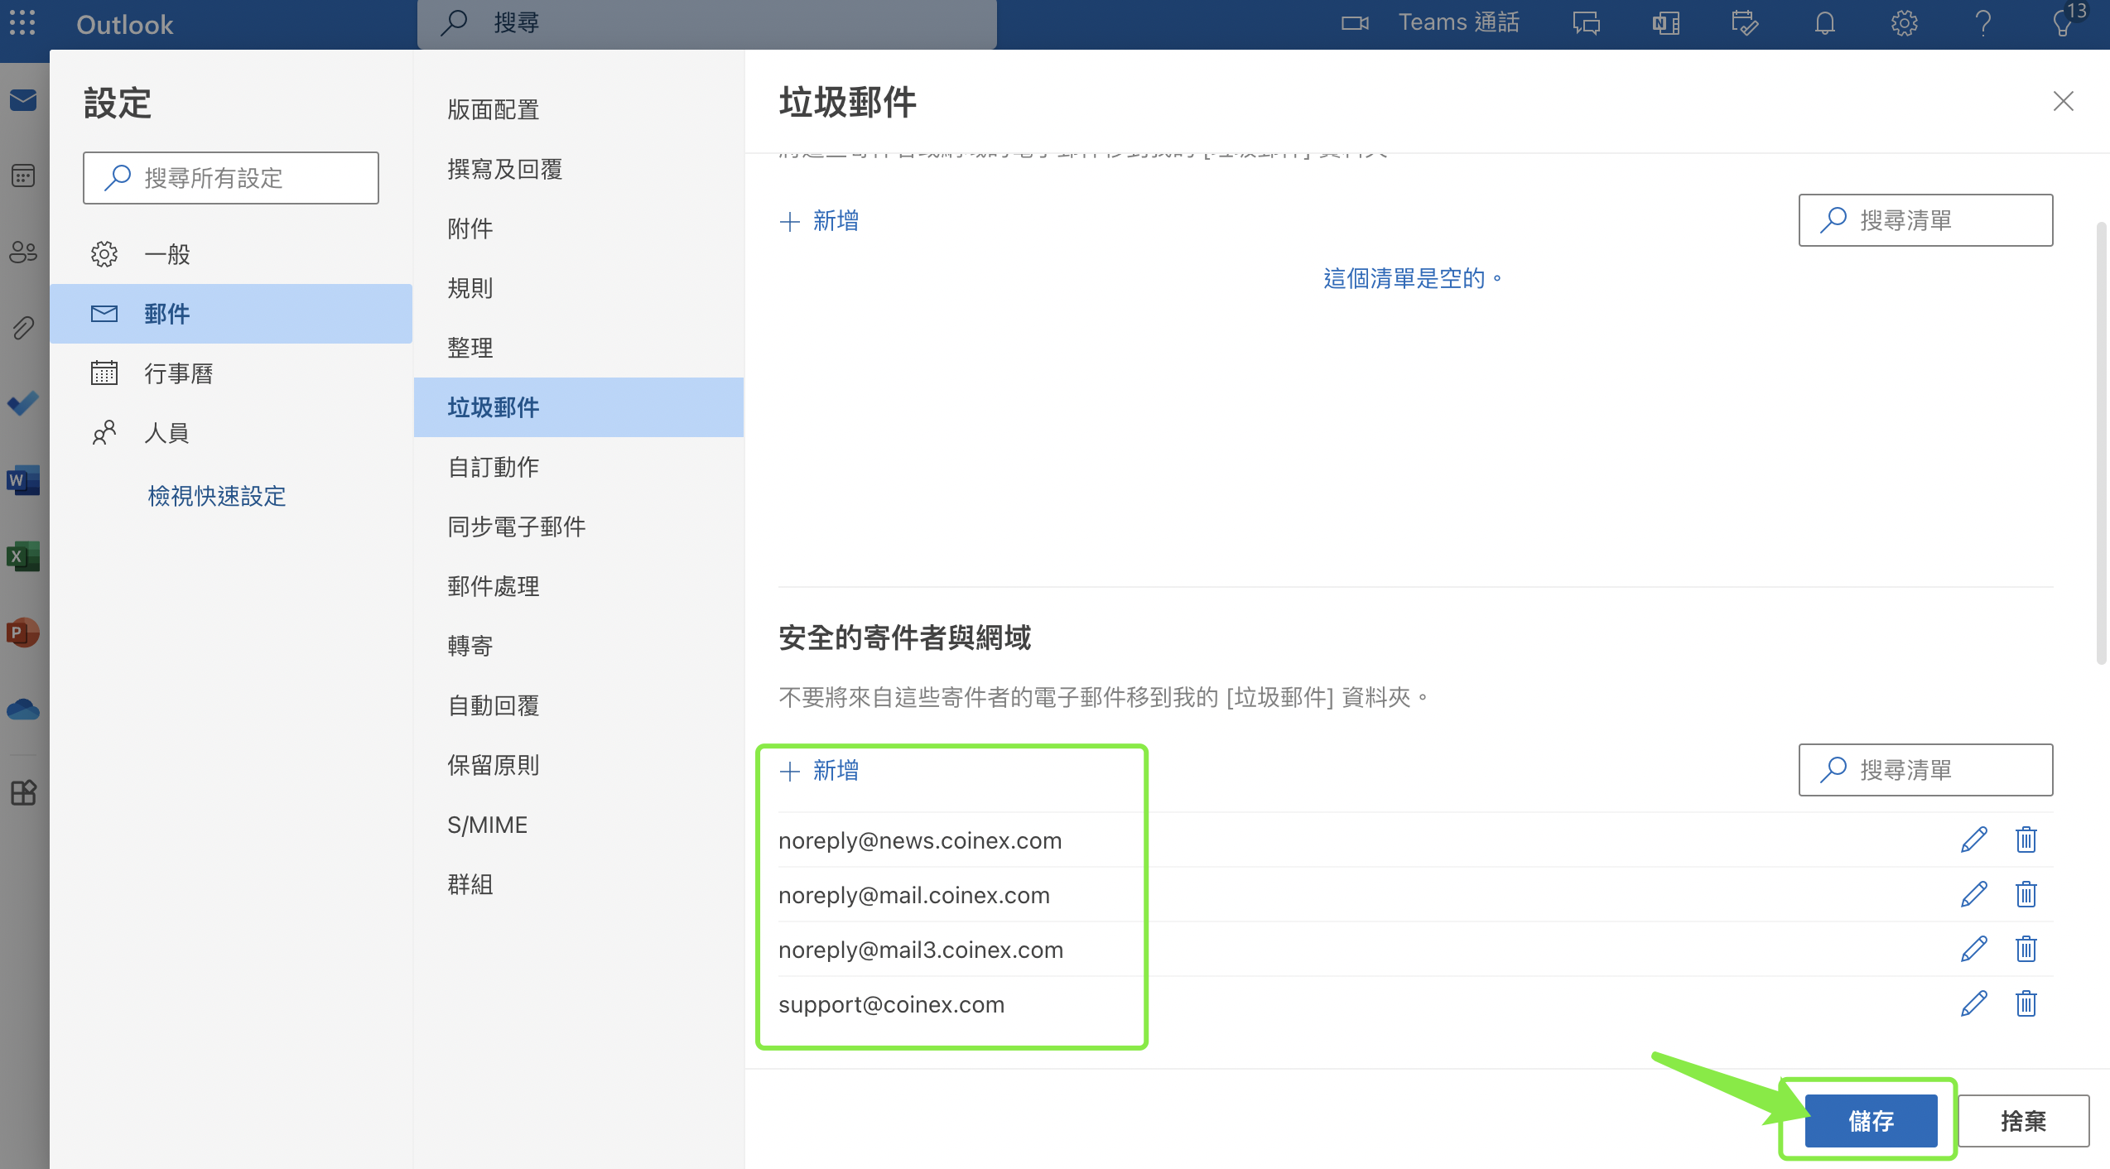Delete noreply@mail3.coinex.com entry

[2026, 949]
